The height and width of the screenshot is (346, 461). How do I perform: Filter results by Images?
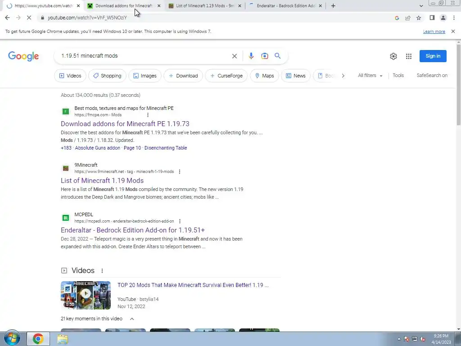click(145, 76)
